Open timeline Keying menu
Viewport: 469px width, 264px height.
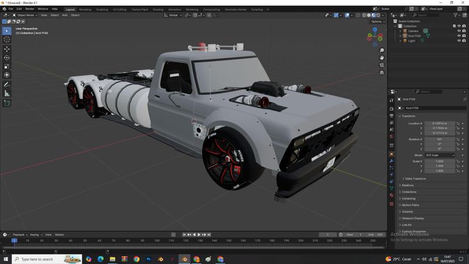(36, 235)
